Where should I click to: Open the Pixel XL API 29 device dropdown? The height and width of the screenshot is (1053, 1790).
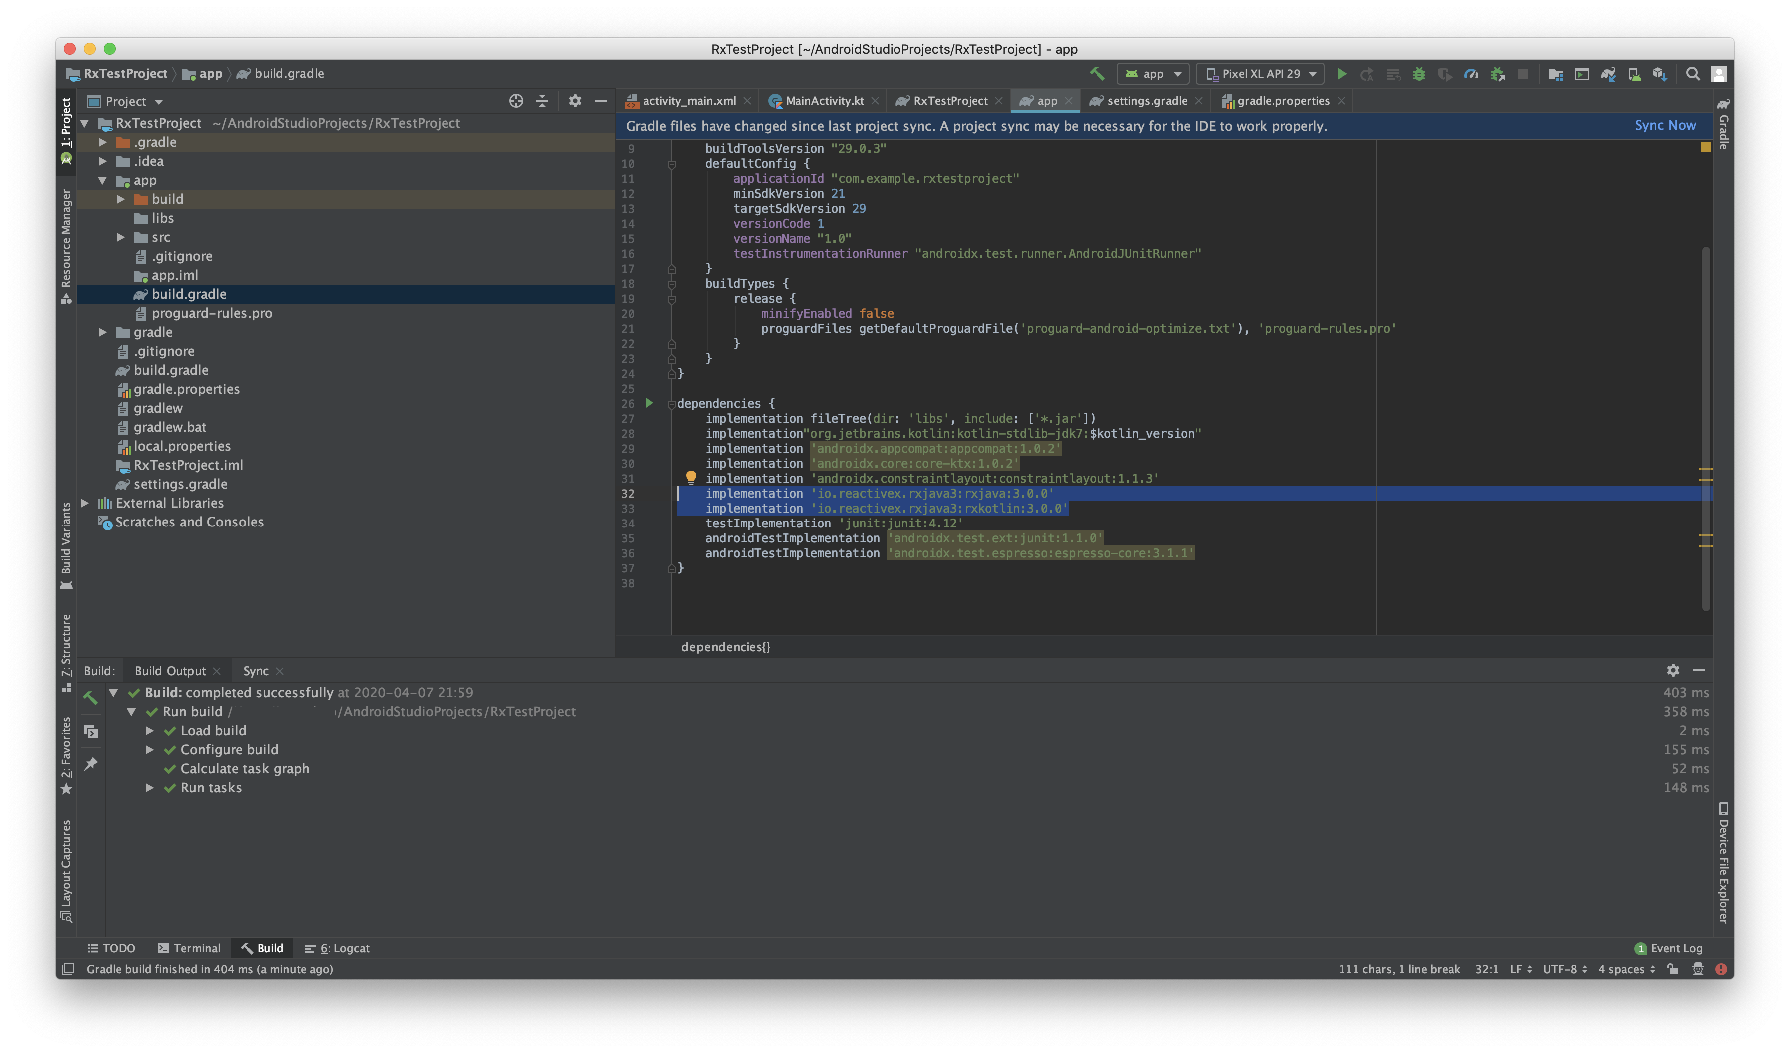point(1261,74)
